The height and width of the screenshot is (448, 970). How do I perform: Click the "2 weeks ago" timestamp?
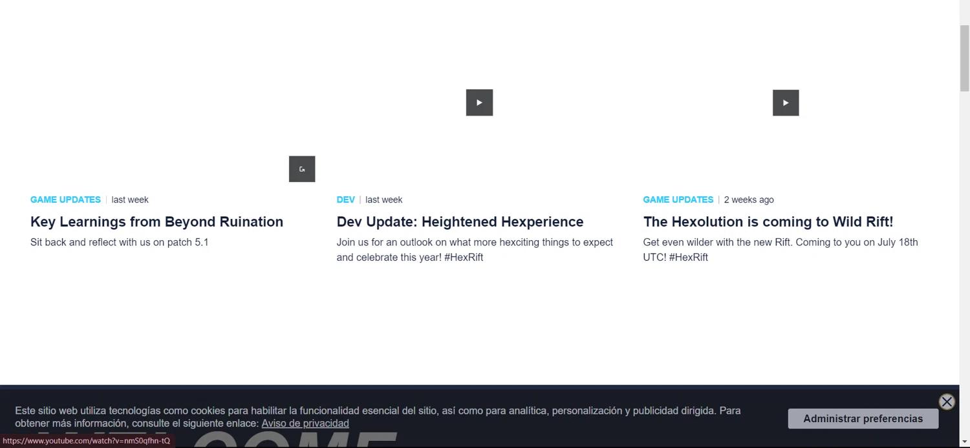(x=749, y=199)
